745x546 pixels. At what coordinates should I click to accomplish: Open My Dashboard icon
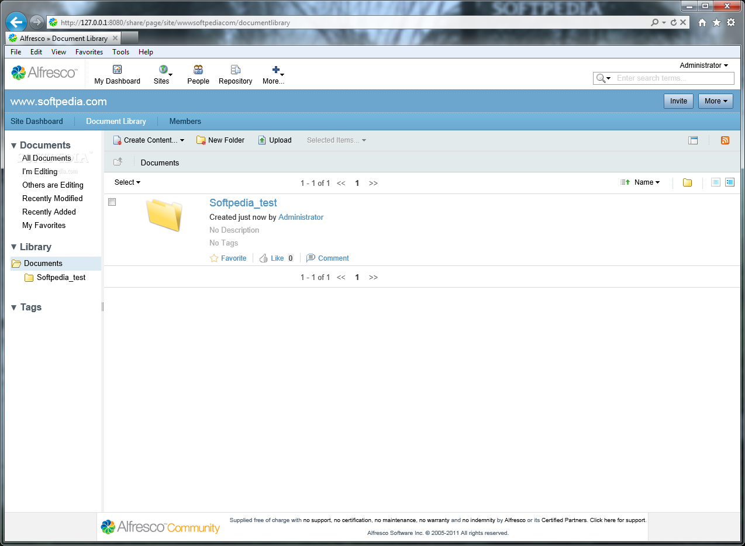point(117,70)
